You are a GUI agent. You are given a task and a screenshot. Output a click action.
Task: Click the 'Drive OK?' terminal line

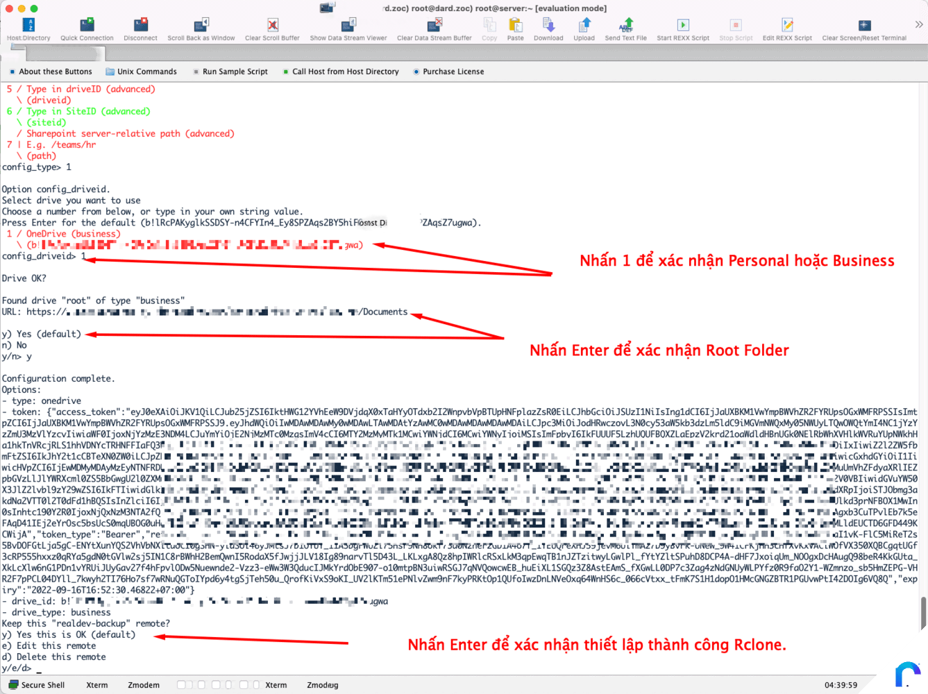[x=24, y=278]
